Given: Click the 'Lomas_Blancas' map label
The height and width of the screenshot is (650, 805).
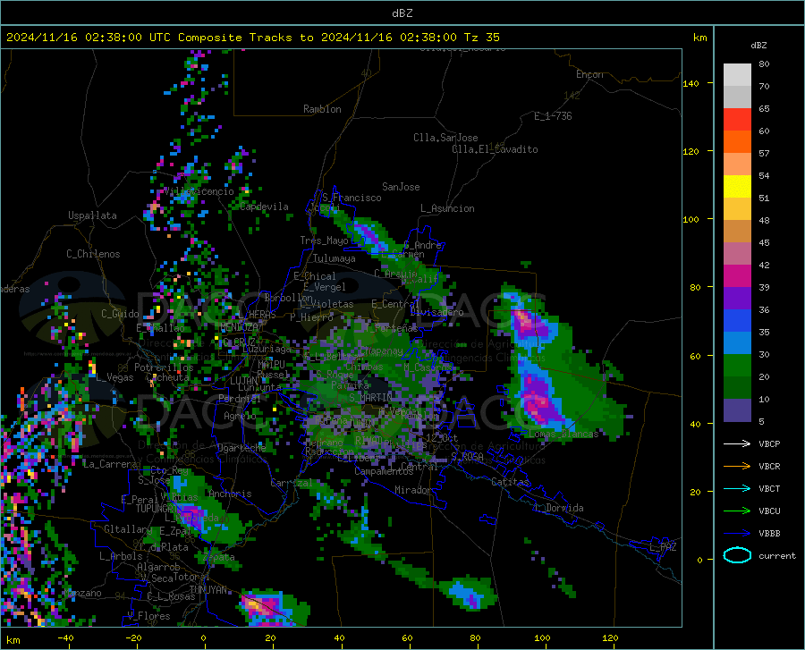Looking at the screenshot, I should (x=563, y=434).
